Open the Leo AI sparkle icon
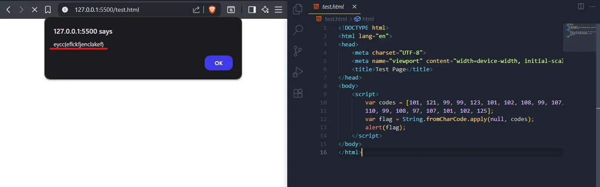The image size is (600, 187). 265,9
